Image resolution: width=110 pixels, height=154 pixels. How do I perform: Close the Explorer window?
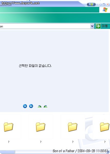[x=108, y=4]
